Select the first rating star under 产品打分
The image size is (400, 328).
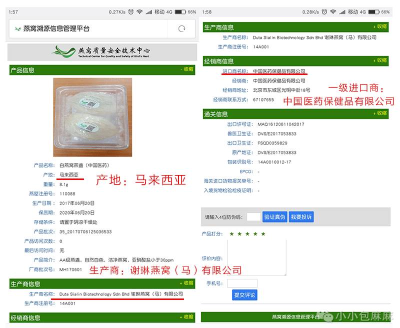(x=231, y=234)
